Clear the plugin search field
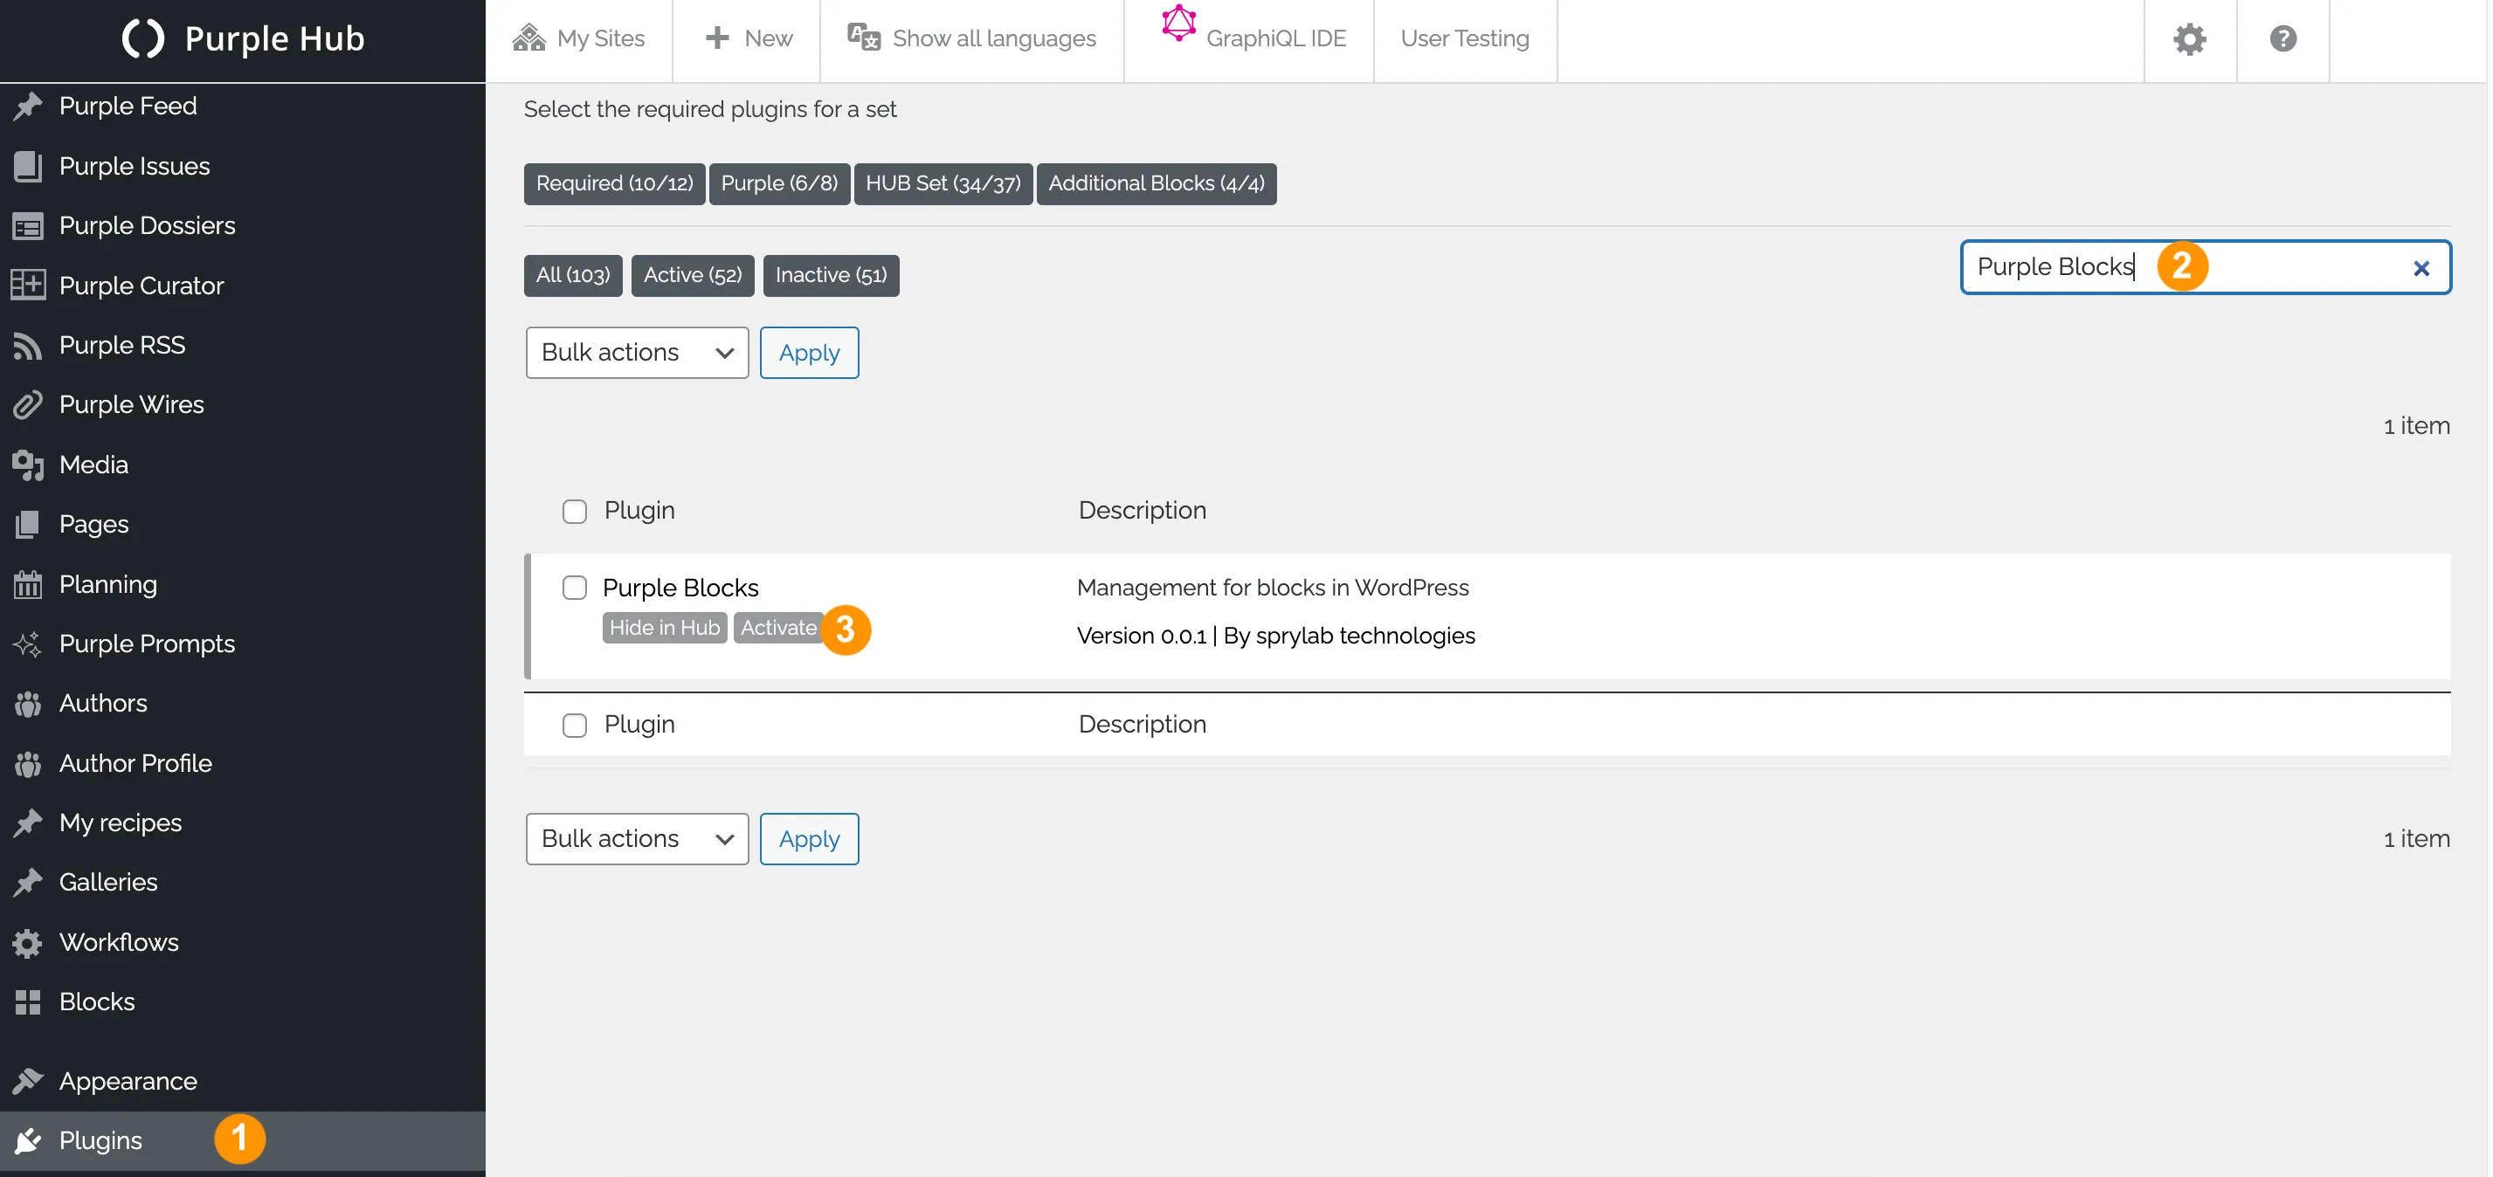This screenshot has width=2493, height=1177. tap(2421, 268)
